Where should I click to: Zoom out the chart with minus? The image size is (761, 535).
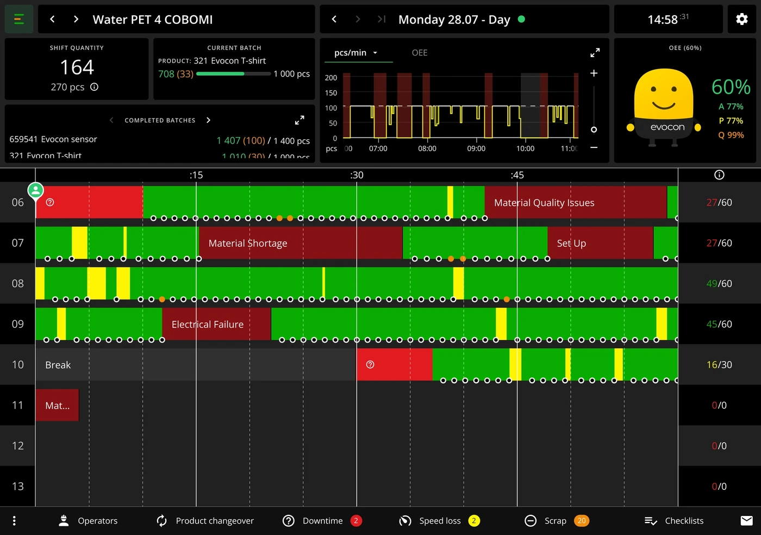tap(594, 147)
